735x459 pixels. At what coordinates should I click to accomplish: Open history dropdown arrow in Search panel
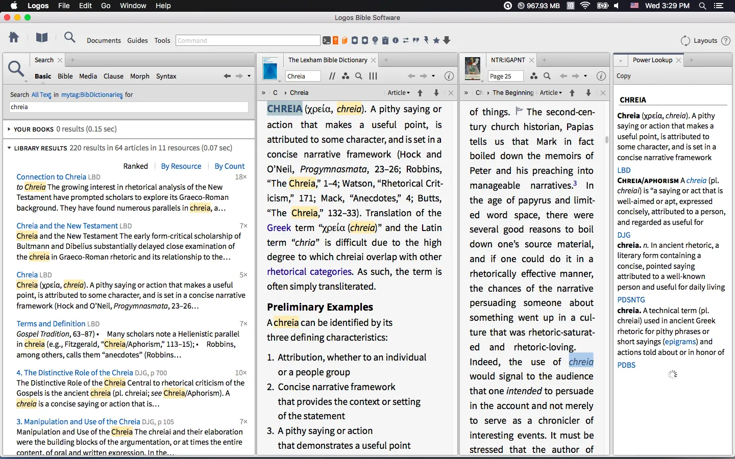click(249, 76)
